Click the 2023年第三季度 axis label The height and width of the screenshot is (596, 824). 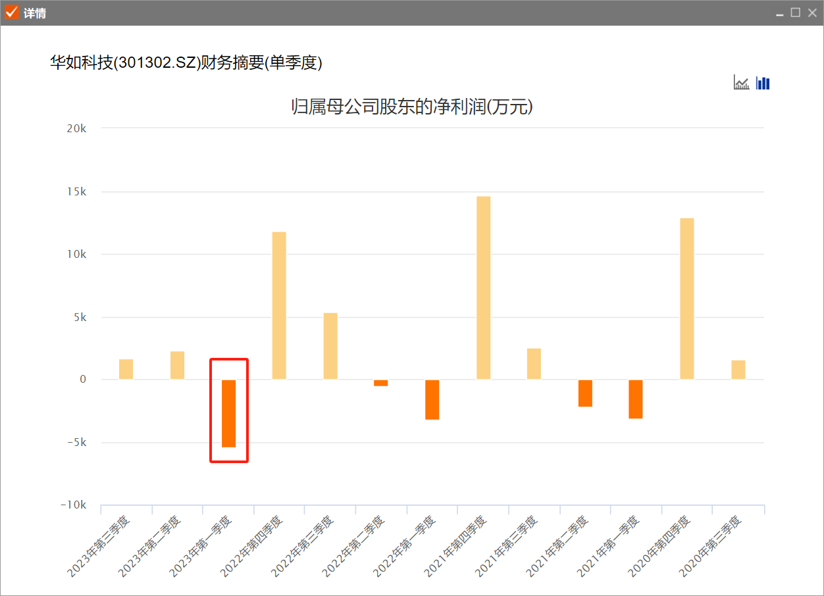(x=99, y=547)
